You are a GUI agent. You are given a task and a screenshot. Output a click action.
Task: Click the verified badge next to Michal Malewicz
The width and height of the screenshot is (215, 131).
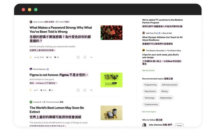click(x=48, y=69)
